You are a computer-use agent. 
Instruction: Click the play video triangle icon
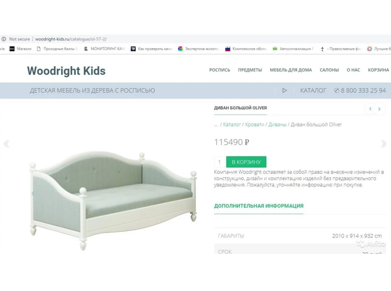285,90
